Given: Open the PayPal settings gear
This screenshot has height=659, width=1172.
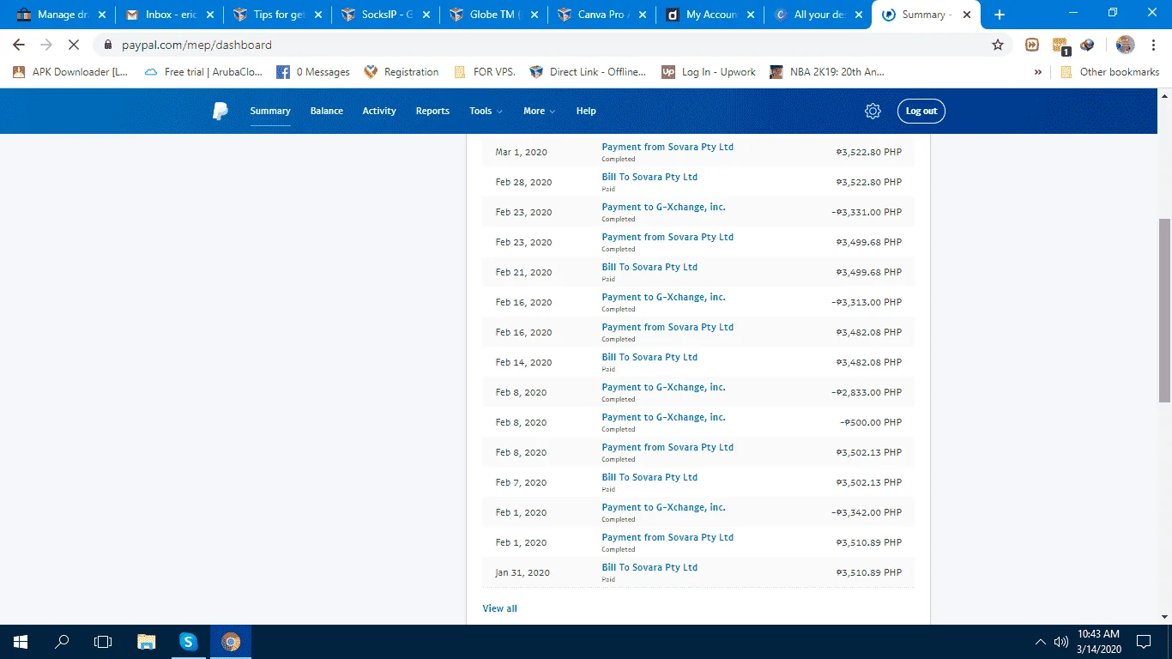Looking at the screenshot, I should tap(873, 111).
